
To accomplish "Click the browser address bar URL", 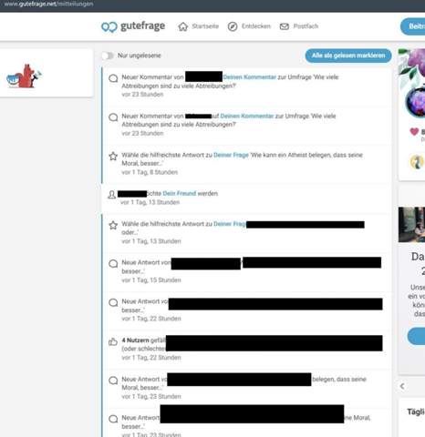I will pyautogui.click(x=48, y=5).
